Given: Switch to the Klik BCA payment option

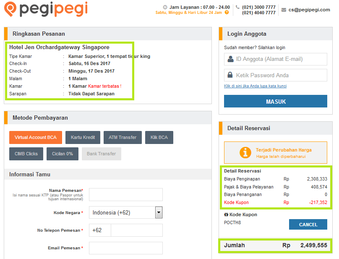Looking at the screenshot, I should coord(159,137).
